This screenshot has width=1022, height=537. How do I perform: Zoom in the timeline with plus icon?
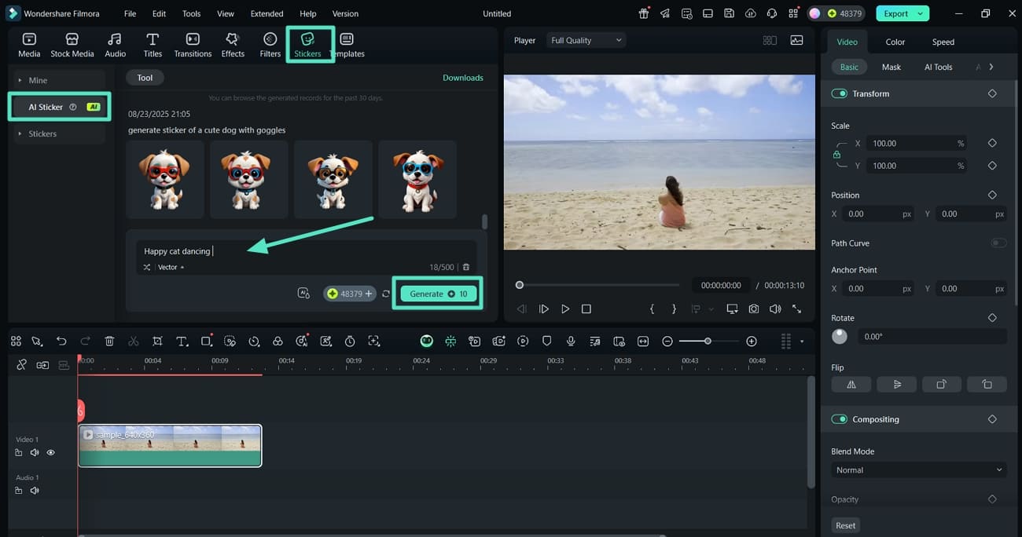pyautogui.click(x=752, y=341)
